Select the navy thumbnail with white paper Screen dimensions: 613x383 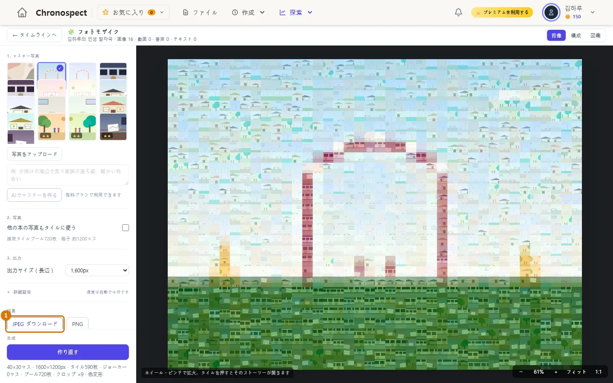[113, 127]
